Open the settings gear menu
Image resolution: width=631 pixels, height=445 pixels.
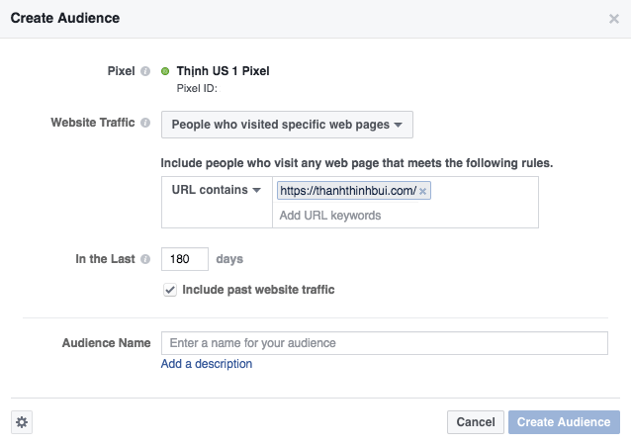click(22, 422)
